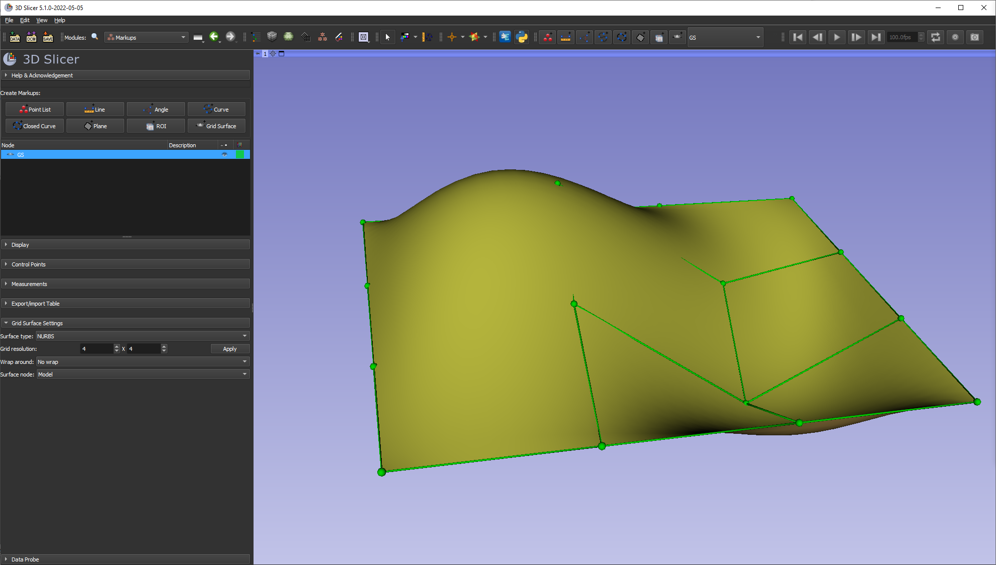Open the Python console
Viewport: 996px width, 565px height.
522,37
